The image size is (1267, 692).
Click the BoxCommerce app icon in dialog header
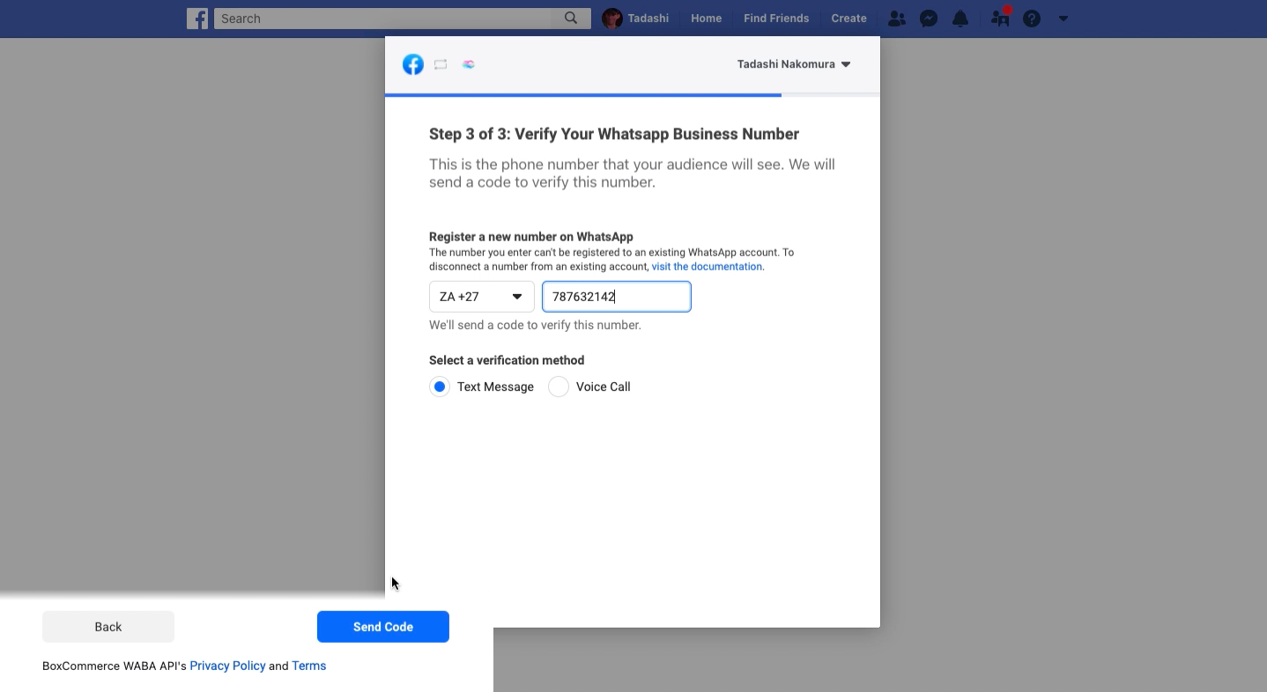point(469,64)
